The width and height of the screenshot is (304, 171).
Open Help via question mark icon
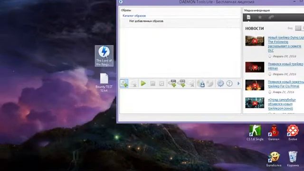229,84
